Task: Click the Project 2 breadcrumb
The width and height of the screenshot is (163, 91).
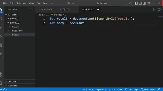Action: [x=43, y=15]
